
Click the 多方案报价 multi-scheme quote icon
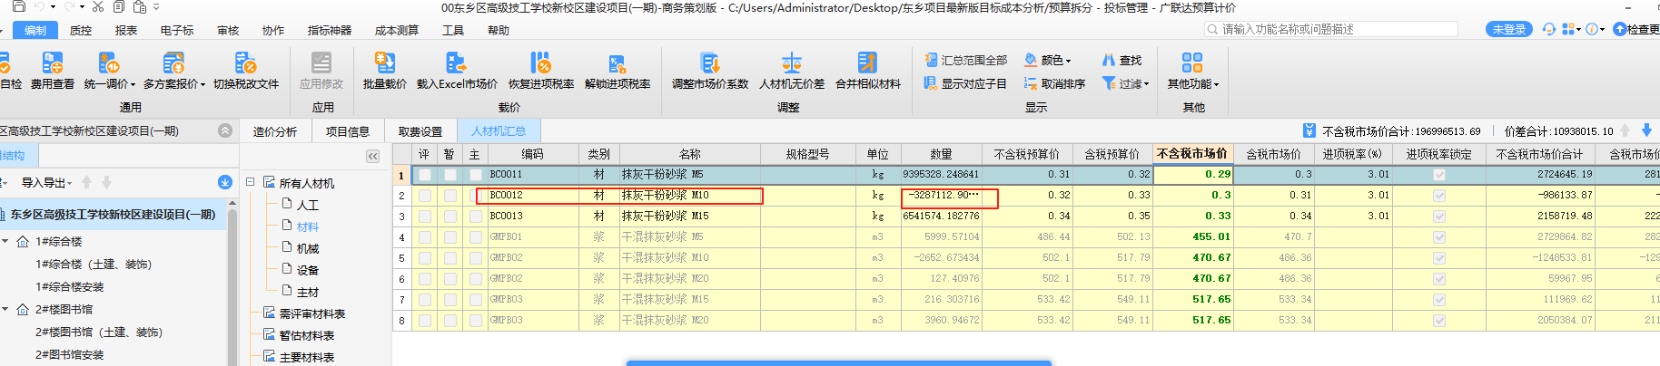pos(173,63)
